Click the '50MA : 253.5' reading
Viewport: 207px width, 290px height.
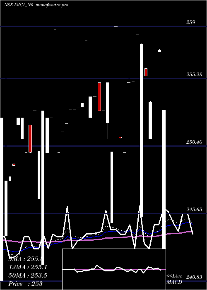coord(28,275)
